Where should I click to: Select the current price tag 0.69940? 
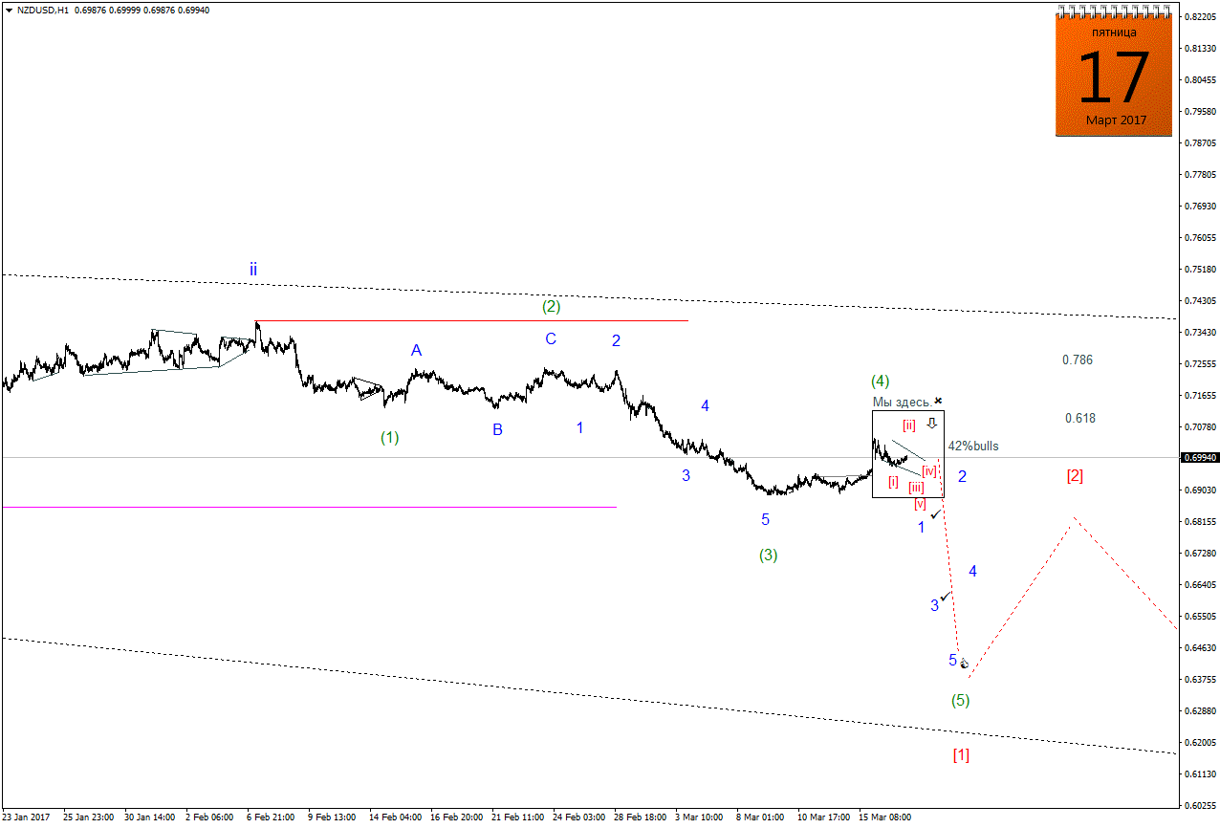(1201, 458)
